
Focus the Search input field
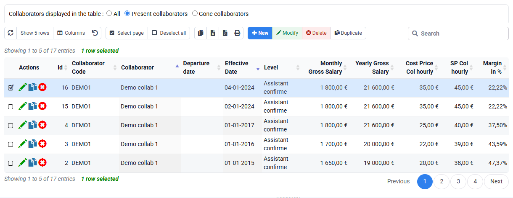pyautogui.click(x=458, y=33)
